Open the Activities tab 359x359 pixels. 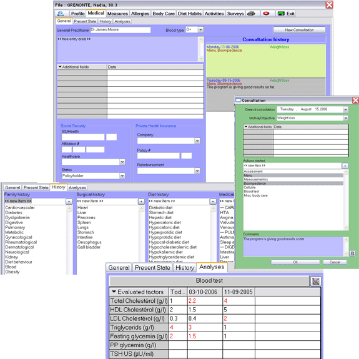214,14
